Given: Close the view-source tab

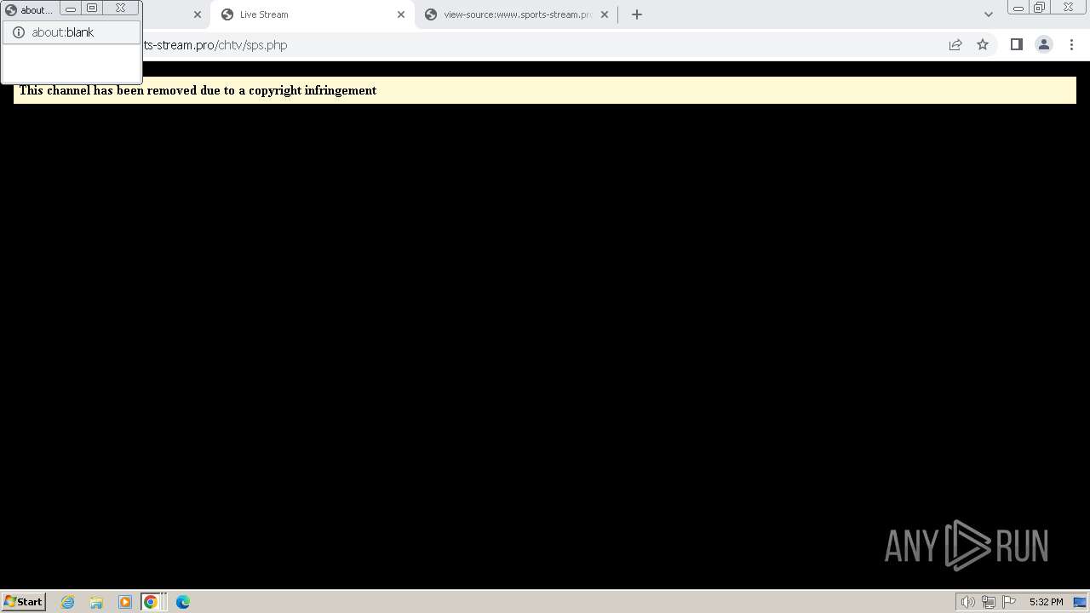Looking at the screenshot, I should point(605,14).
